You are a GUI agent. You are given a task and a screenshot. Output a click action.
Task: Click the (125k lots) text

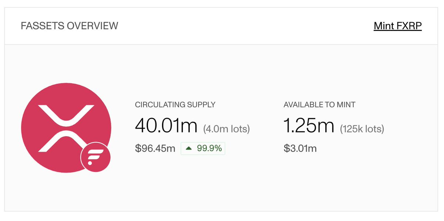(x=362, y=129)
